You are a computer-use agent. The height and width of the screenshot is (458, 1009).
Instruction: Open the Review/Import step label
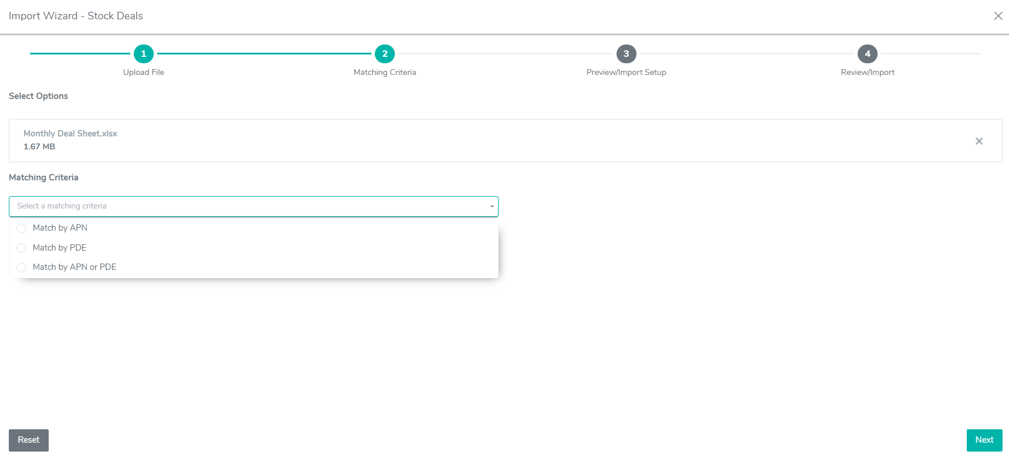coord(867,73)
